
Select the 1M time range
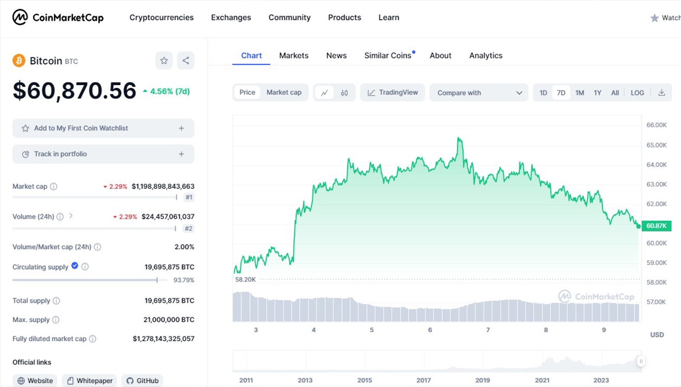(x=579, y=93)
